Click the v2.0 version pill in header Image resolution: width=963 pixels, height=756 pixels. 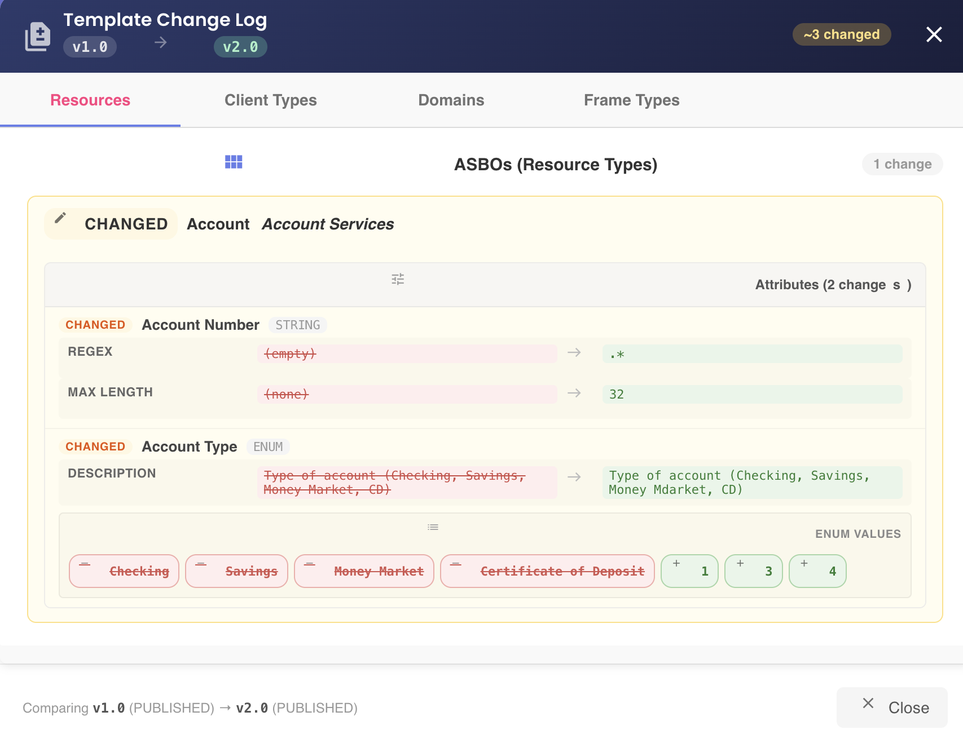pos(240,47)
